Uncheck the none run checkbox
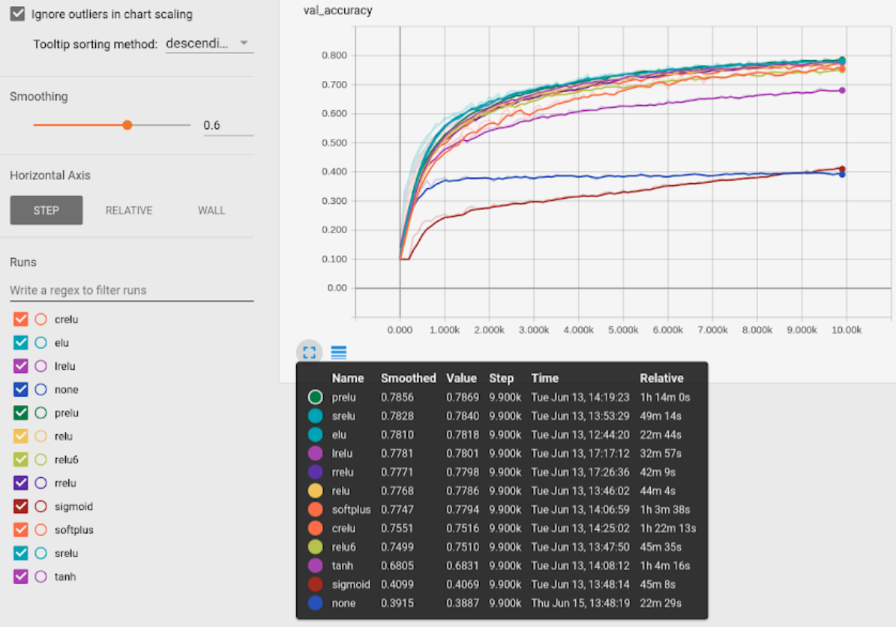 [20, 389]
